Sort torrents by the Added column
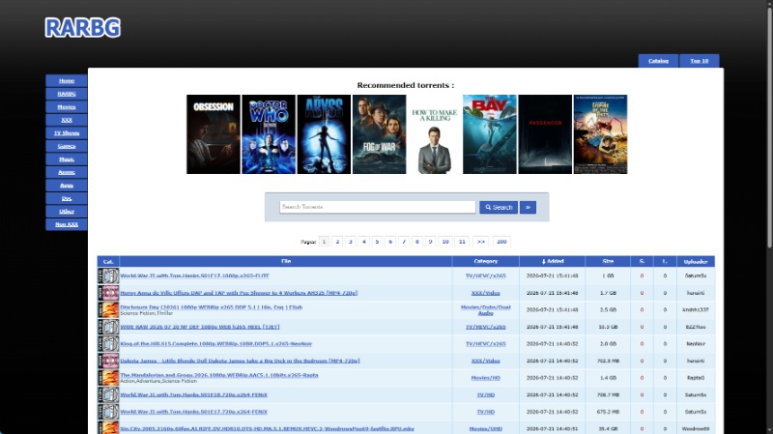 point(552,261)
